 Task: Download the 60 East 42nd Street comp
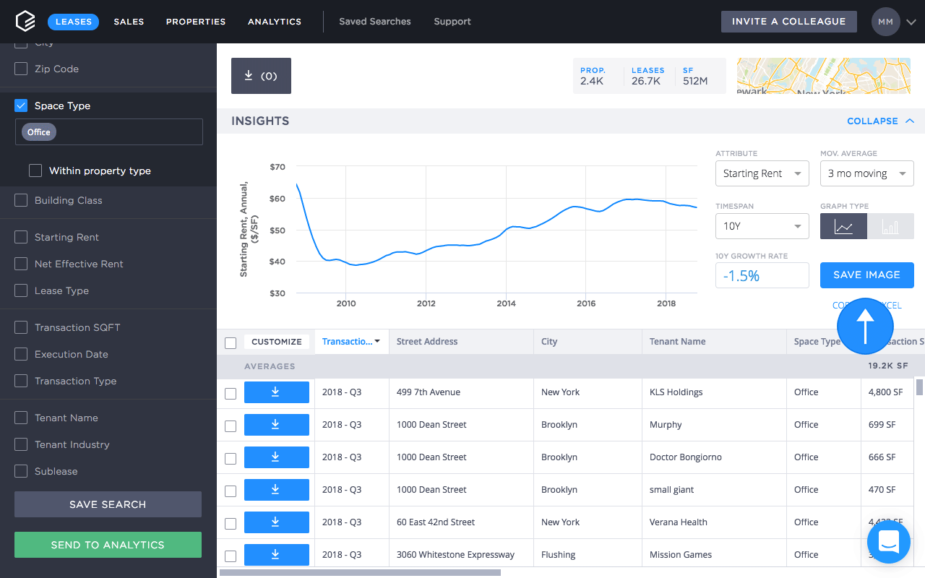point(276,522)
